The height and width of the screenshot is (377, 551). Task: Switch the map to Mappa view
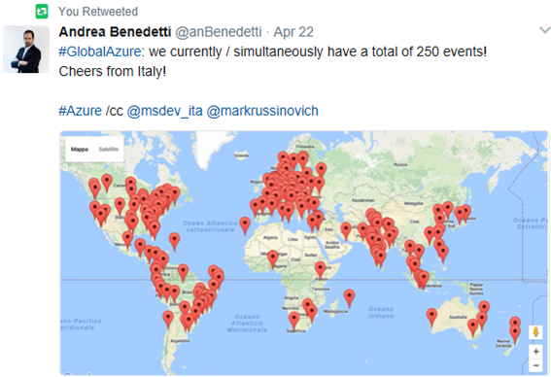[x=80, y=149]
